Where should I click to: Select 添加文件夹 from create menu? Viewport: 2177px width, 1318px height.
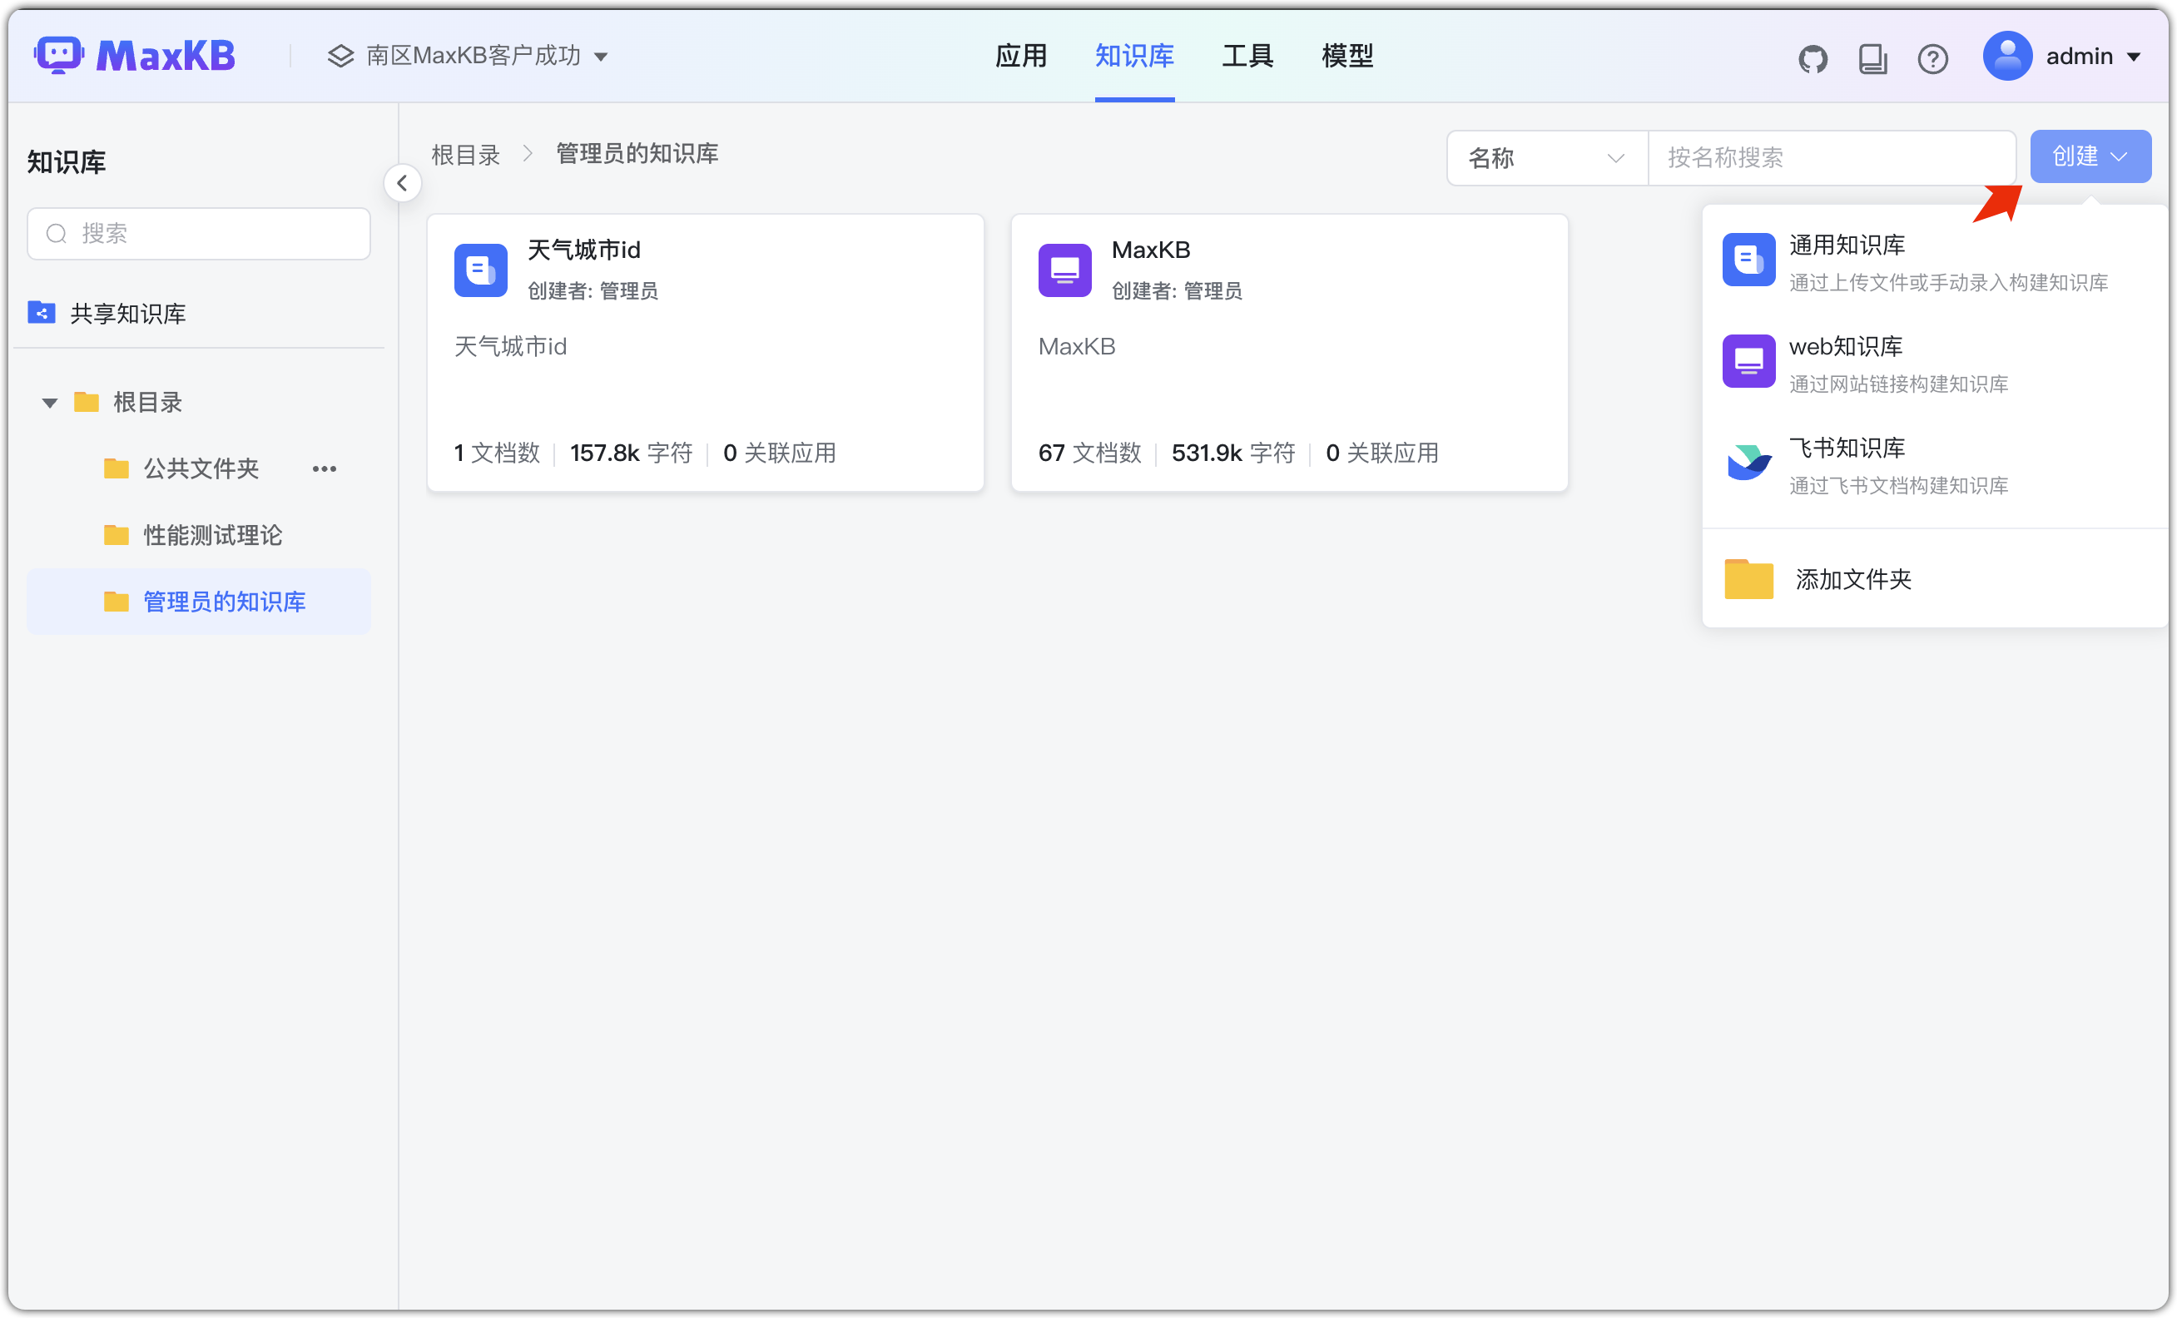click(x=1933, y=578)
